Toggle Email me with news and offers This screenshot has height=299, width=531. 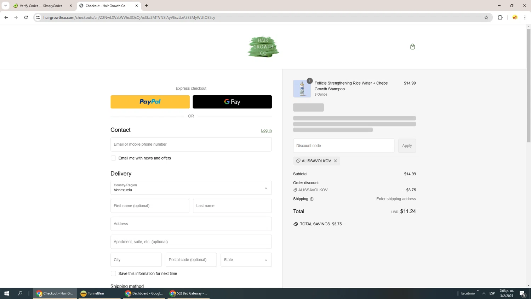(x=113, y=158)
